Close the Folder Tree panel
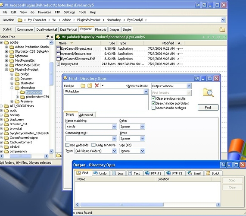The width and height of the screenshot is (246, 216). (52, 37)
